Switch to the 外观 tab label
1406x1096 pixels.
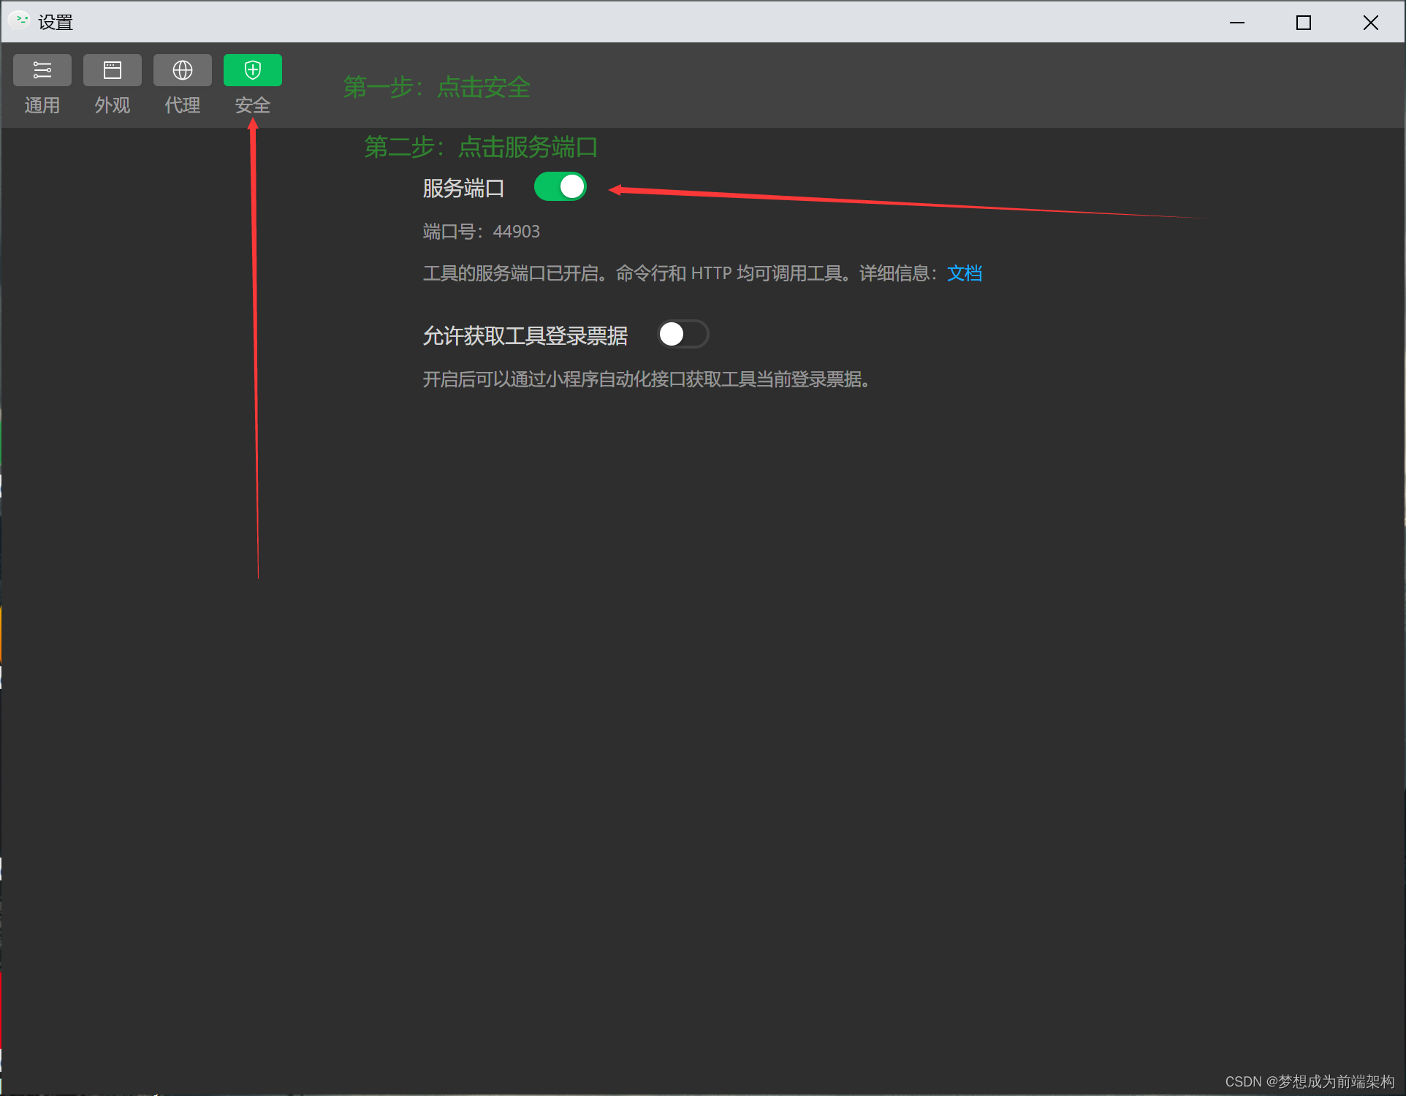[x=113, y=105]
